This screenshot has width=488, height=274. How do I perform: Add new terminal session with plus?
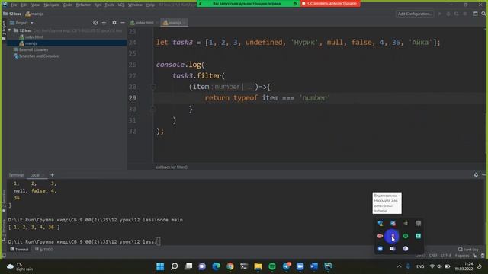point(52,175)
